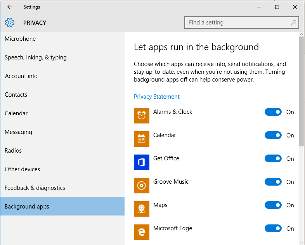The width and height of the screenshot is (305, 245).
Task: Open the Microphone privacy section
Action: 20,39
